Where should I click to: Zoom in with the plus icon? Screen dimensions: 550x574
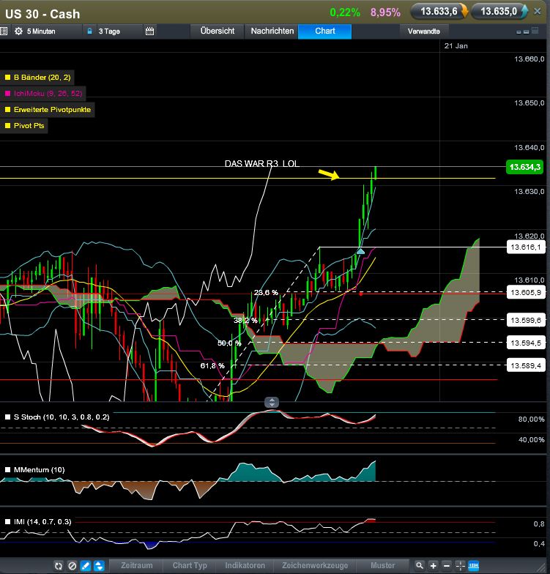point(434,566)
